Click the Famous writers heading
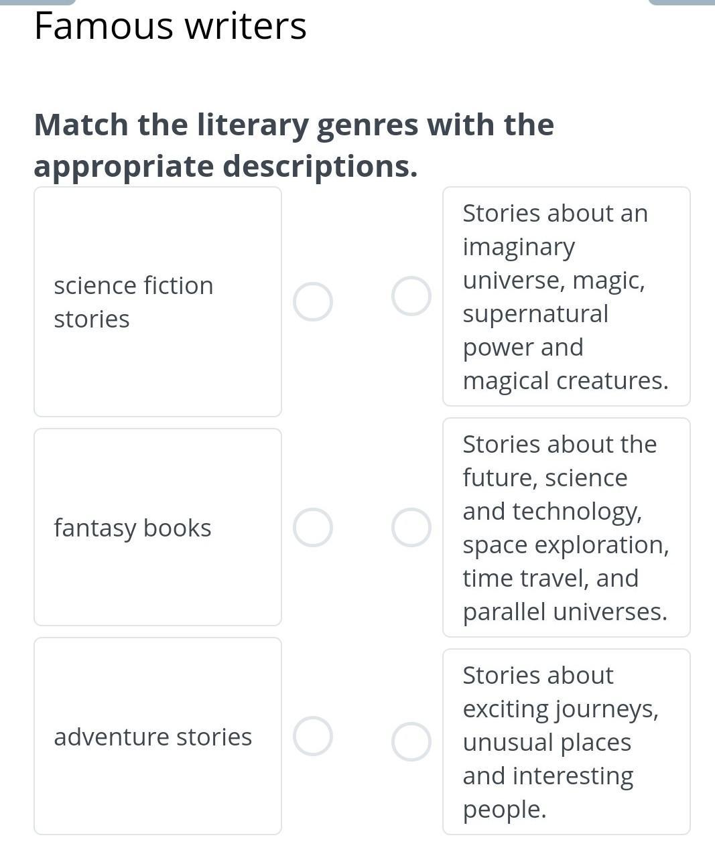The width and height of the screenshot is (715, 866). [x=170, y=26]
